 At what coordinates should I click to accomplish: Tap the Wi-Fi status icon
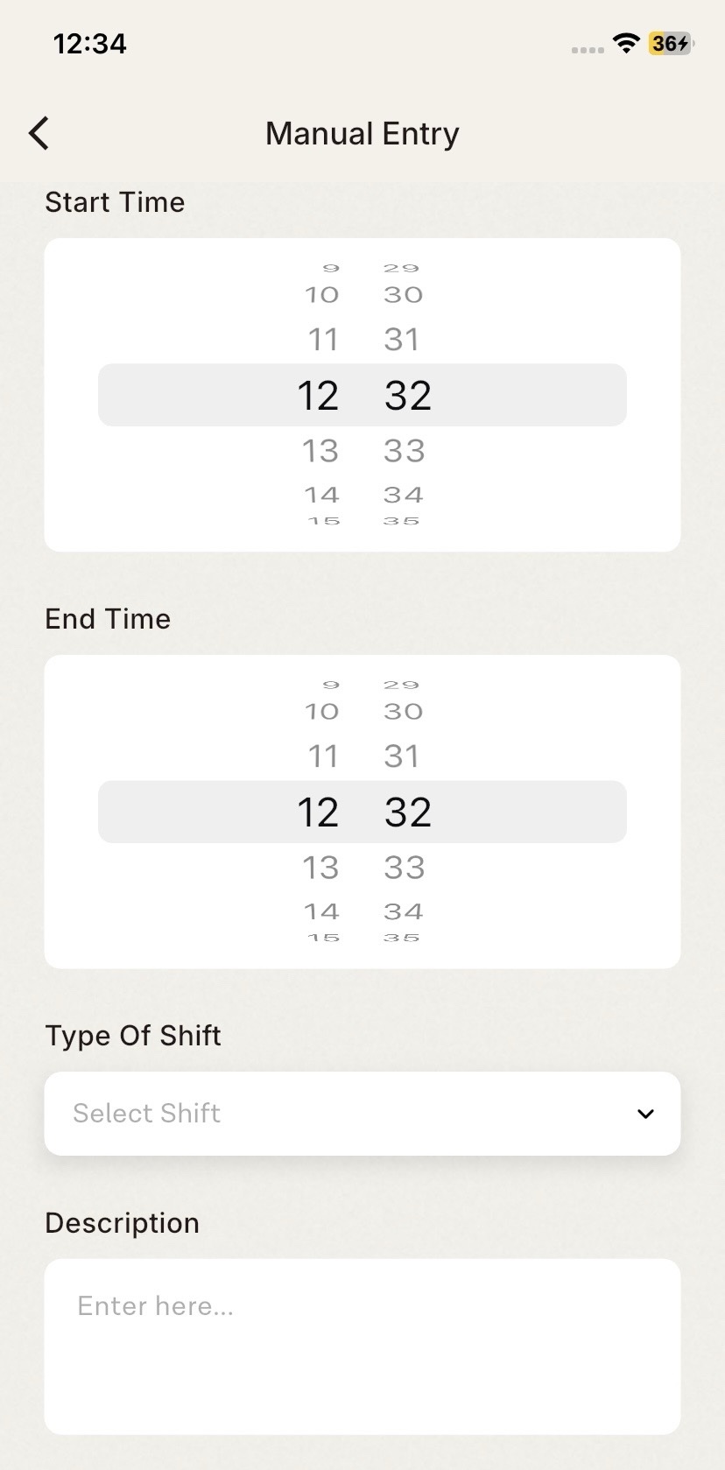(626, 43)
